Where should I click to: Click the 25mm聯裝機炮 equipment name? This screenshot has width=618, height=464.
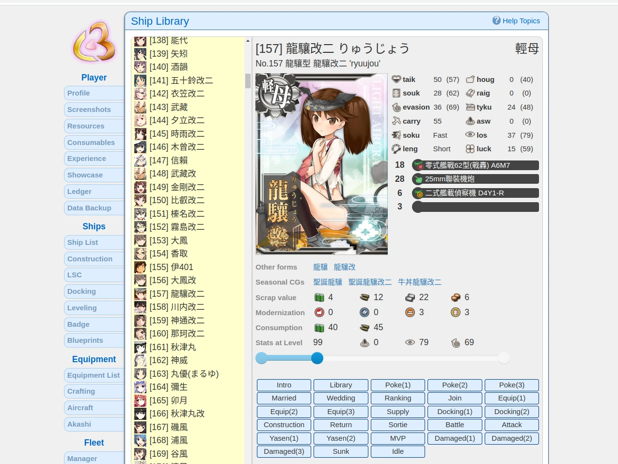450,179
